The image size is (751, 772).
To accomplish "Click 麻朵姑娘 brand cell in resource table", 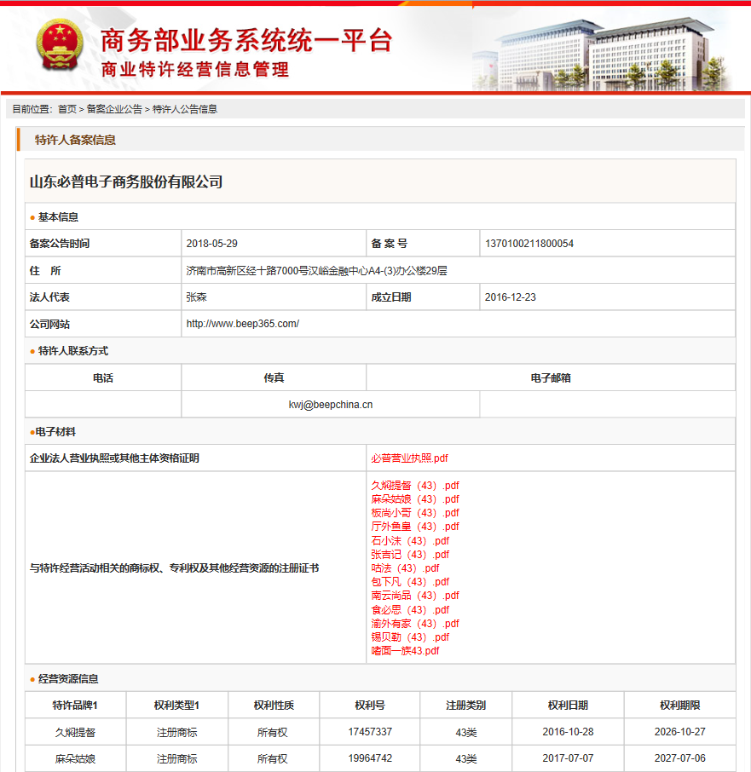I will (x=75, y=759).
